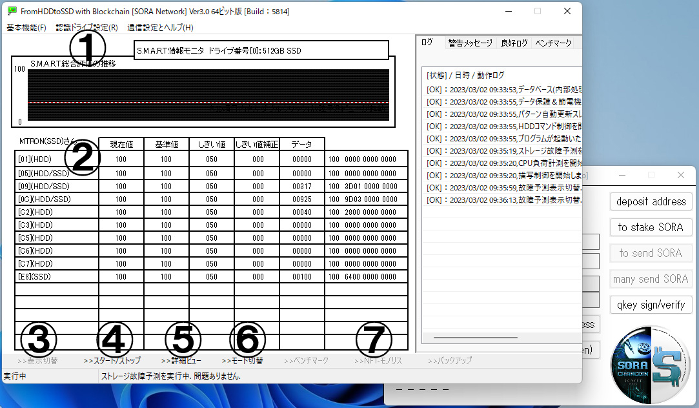Select the [05](HDD/SSD) attribute row
The height and width of the screenshot is (408, 699).
coord(211,173)
